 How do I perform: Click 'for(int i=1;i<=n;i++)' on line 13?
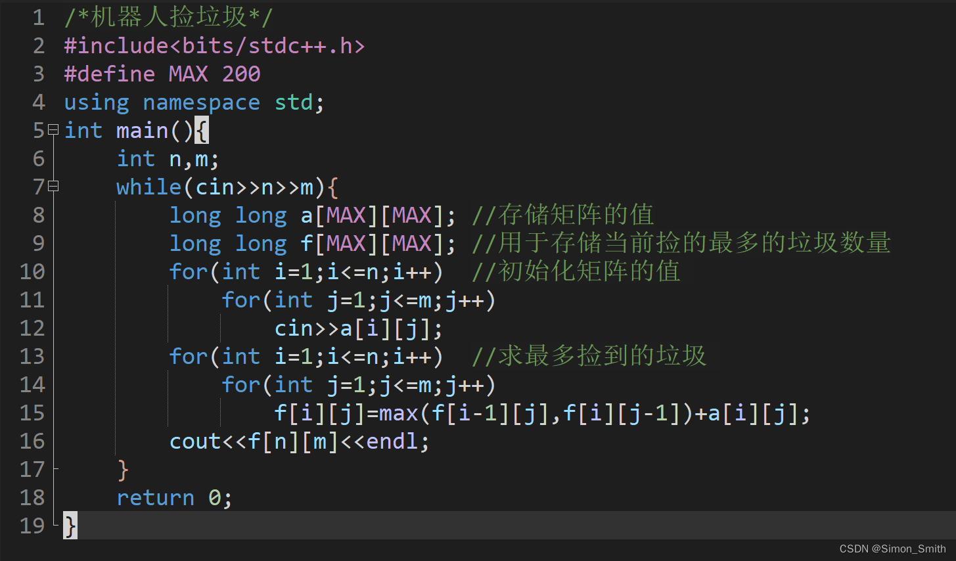[307, 357]
